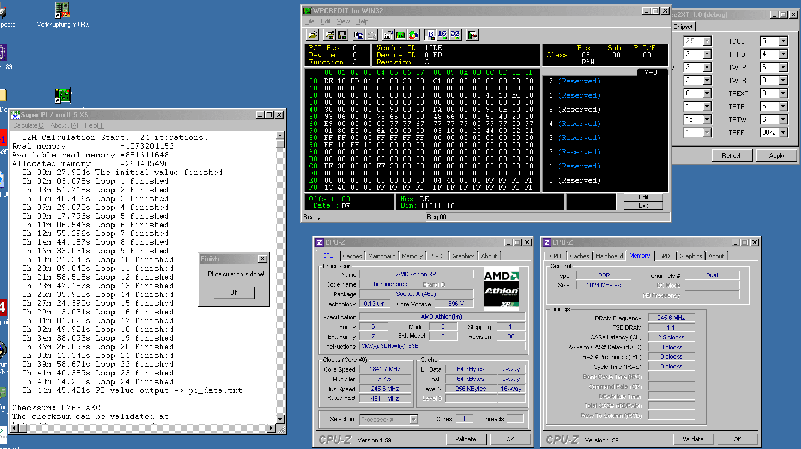Click the green circuit board desktop icon below Rw
The image size is (801, 449).
tap(63, 95)
